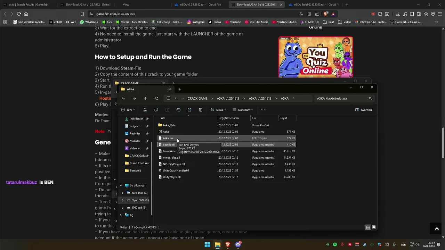This screenshot has width=445, height=250.
Task: Open the Sırala sort dropdown
Action: coord(218,110)
